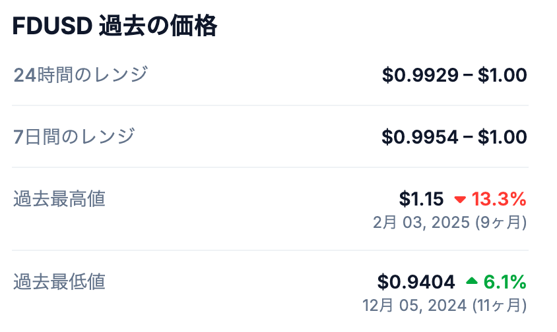Viewport: 557px width, 332px height.
Task: Click the date 12月 05, 2024
Action: pos(415,306)
